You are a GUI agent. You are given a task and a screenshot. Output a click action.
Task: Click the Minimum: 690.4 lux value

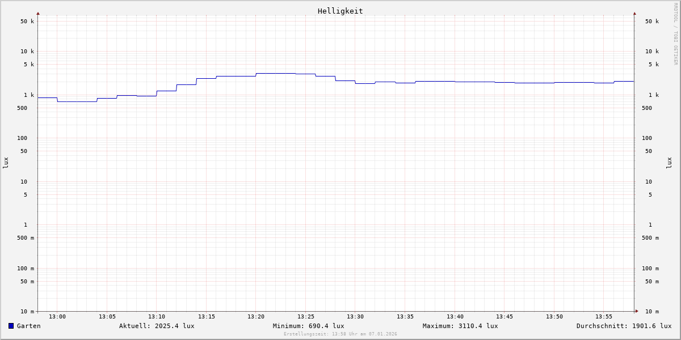[x=308, y=326]
